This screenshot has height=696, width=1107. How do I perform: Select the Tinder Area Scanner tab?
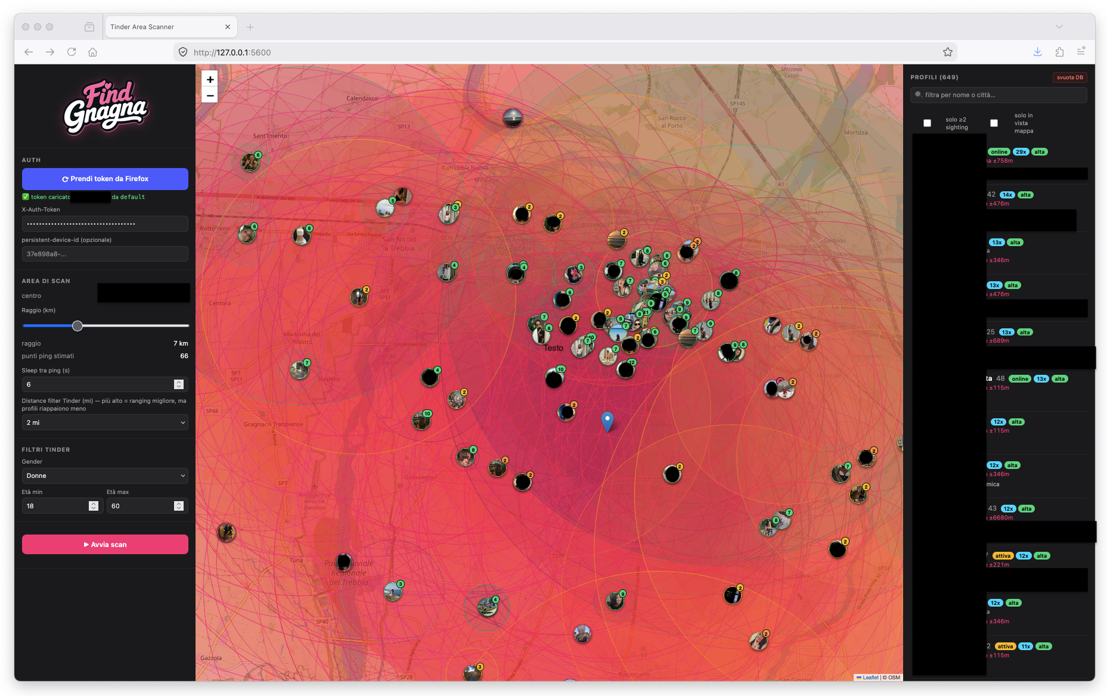coord(170,27)
